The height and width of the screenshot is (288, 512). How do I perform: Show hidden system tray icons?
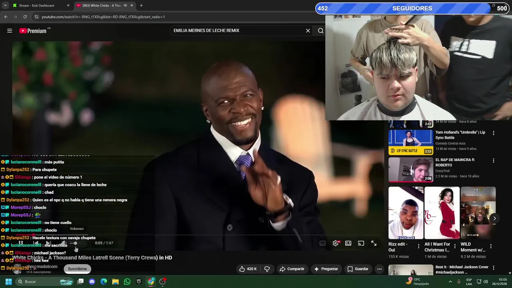[450, 282]
